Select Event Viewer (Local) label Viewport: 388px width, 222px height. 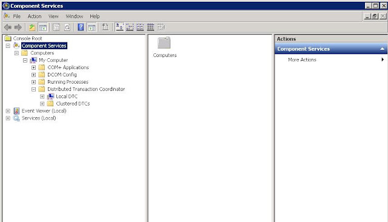coord(44,111)
